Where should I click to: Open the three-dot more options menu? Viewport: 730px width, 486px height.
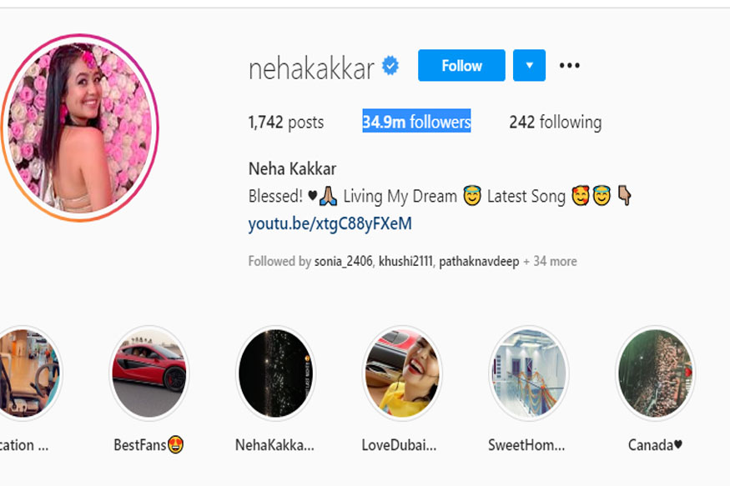(569, 66)
